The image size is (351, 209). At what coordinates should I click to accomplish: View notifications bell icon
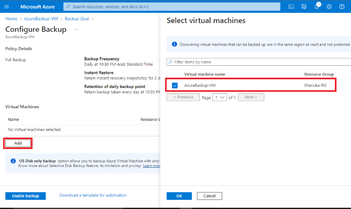317,6
